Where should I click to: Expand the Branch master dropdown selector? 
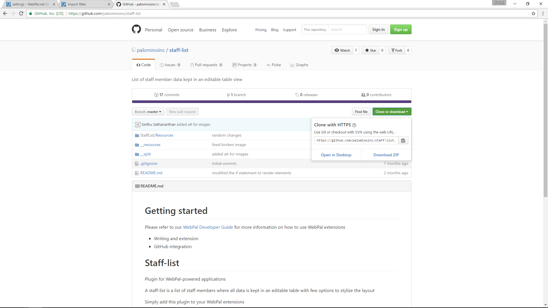[148, 112]
